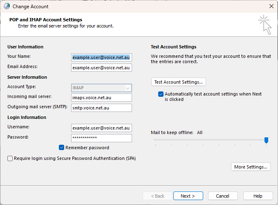Select the Your Name text field
The height and width of the screenshot is (205, 278).
tap(101, 57)
